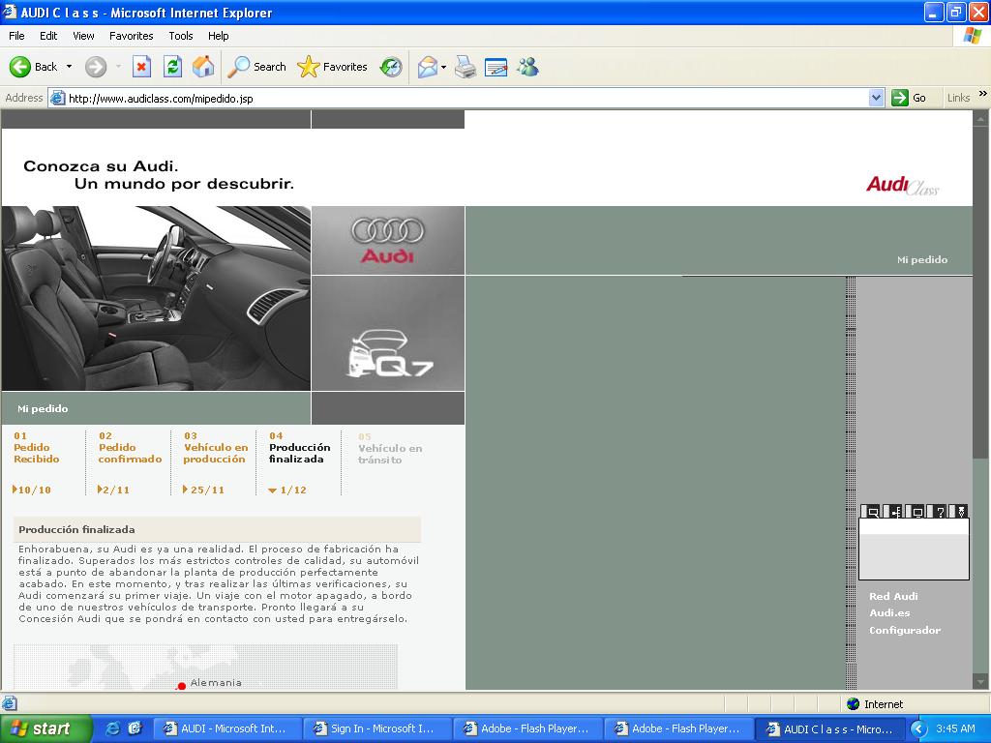This screenshot has width=991, height=743.
Task: Print the page with printer icon
Action: (x=465, y=67)
